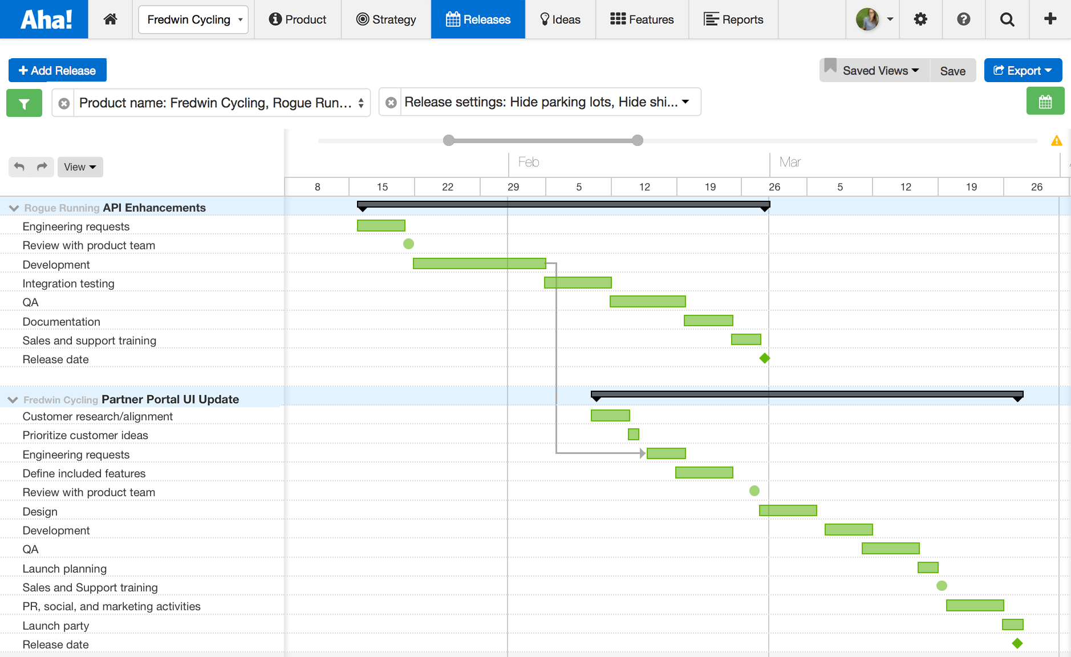
Task: Click the Partner Portal UI Update summary bar
Action: 807,395
